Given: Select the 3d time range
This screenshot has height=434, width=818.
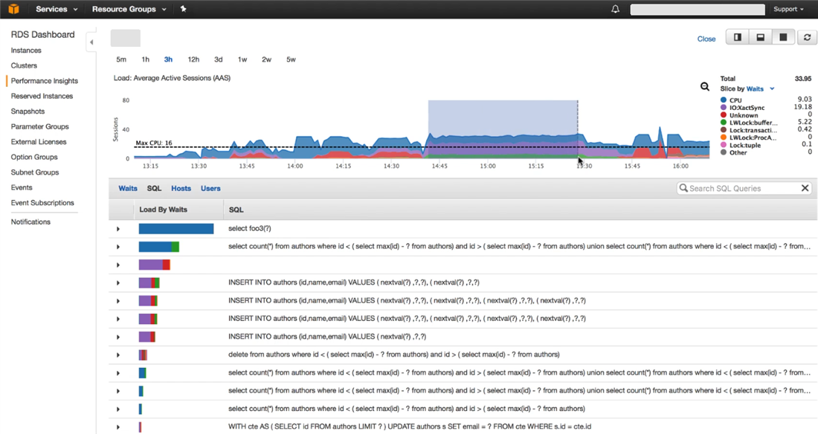Looking at the screenshot, I should (x=218, y=59).
